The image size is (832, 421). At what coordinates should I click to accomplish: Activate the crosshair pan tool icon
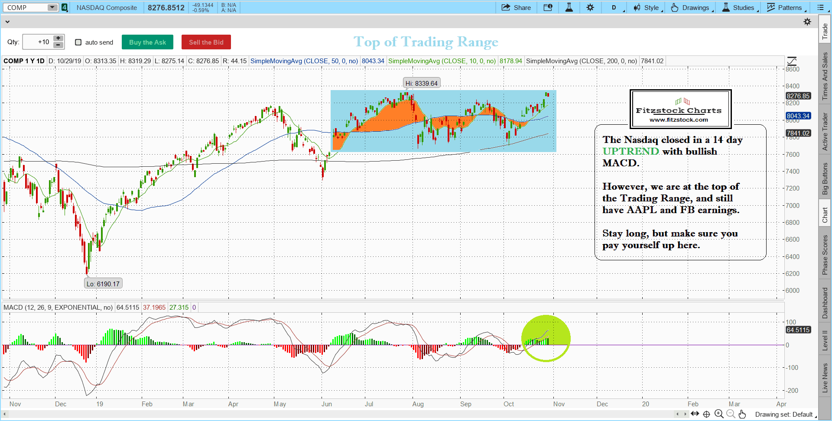pyautogui.click(x=706, y=414)
